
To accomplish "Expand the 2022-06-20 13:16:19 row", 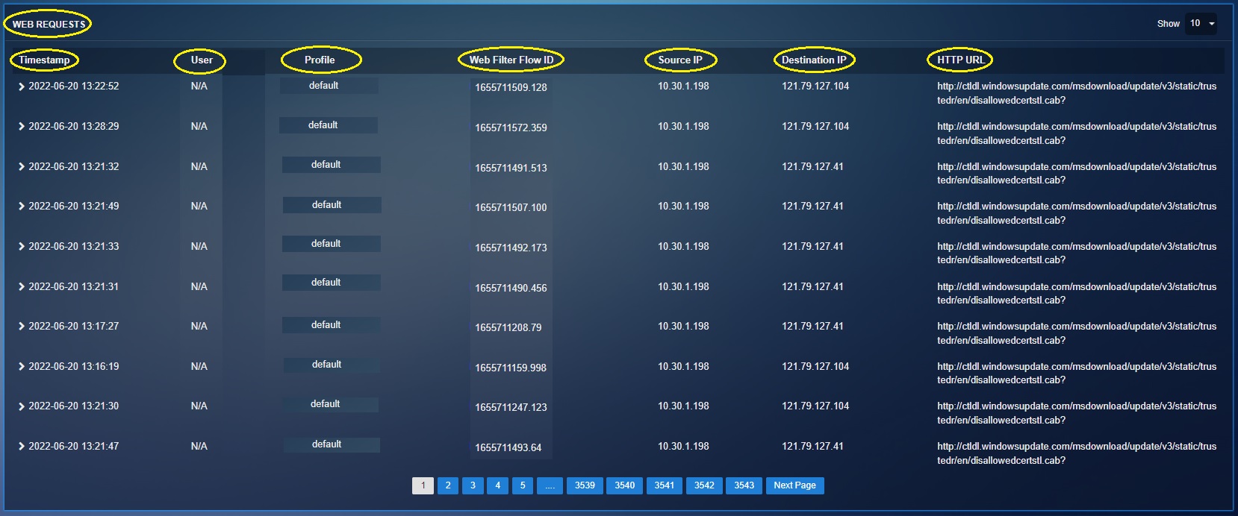I will click(x=22, y=367).
